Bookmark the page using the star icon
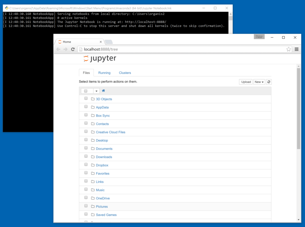 click(x=289, y=49)
